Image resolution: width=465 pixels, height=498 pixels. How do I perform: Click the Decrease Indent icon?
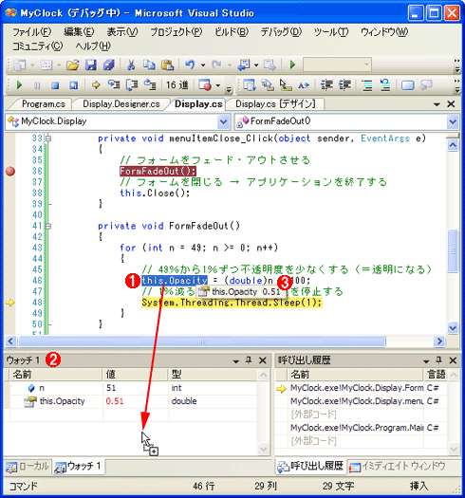coord(326,85)
